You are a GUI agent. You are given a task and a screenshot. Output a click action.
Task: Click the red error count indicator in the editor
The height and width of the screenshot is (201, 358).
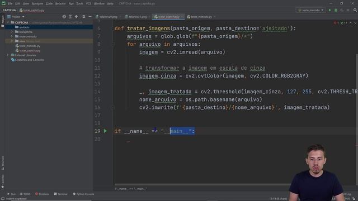(336, 23)
